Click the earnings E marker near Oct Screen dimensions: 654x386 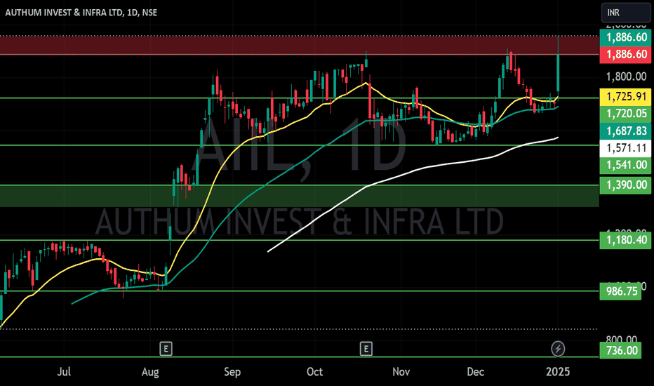tap(366, 348)
